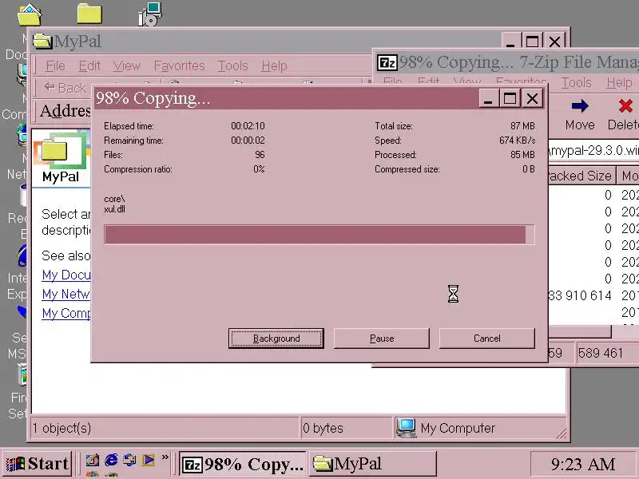The width and height of the screenshot is (639, 479).
Task: Click the Speed value 674 KB/s
Action: (x=517, y=141)
